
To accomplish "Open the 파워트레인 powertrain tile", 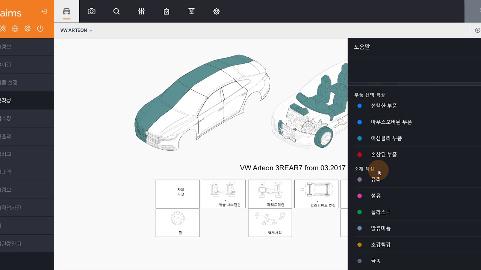I will click(x=270, y=194).
